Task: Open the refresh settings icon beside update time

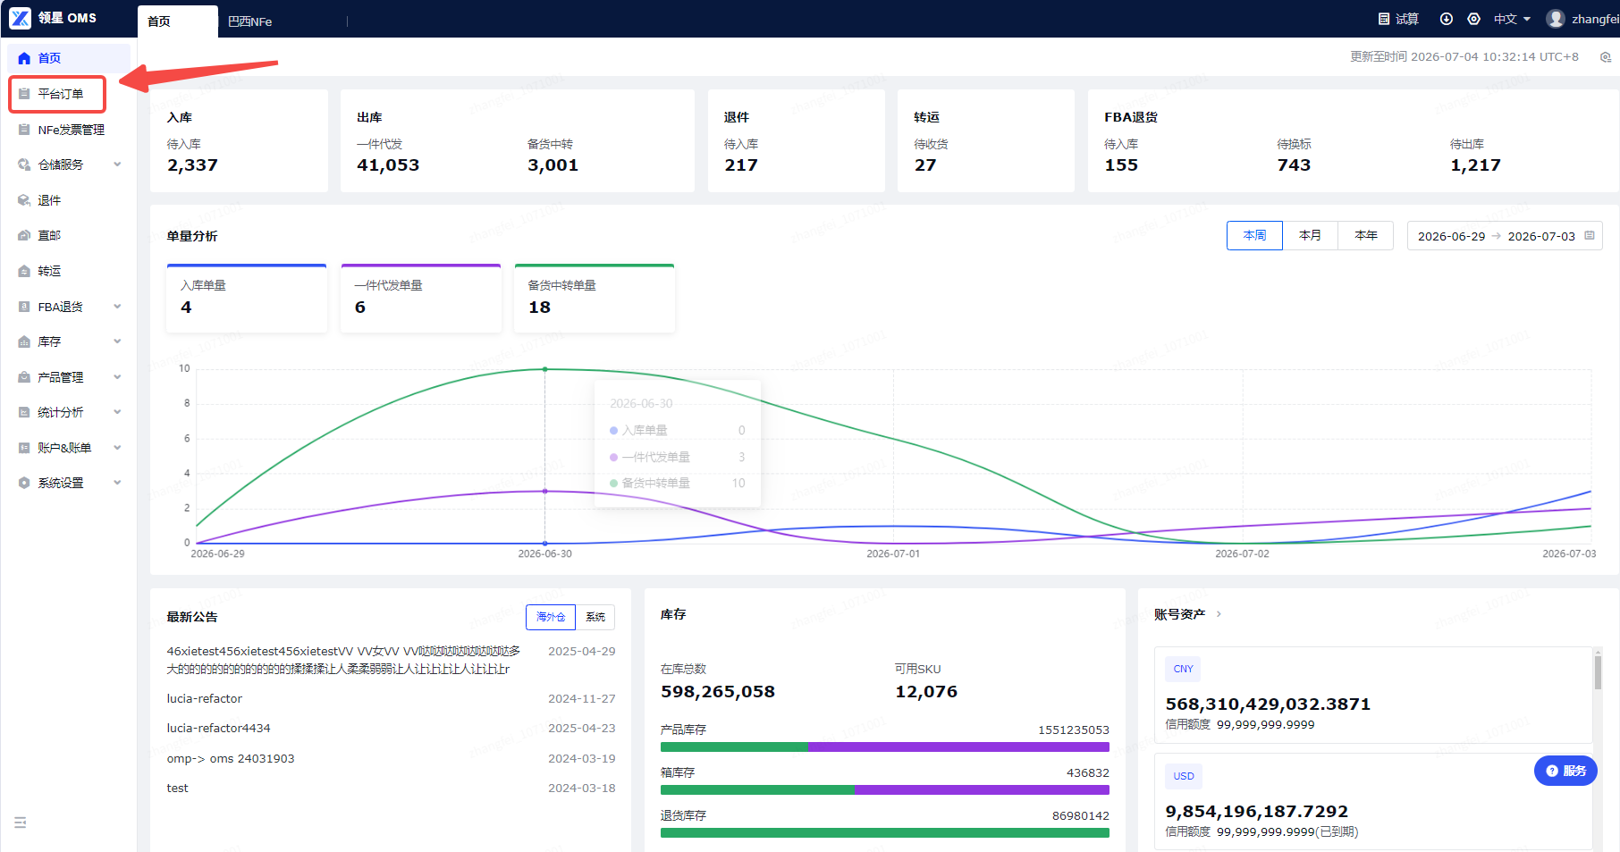Action: 1606,57
